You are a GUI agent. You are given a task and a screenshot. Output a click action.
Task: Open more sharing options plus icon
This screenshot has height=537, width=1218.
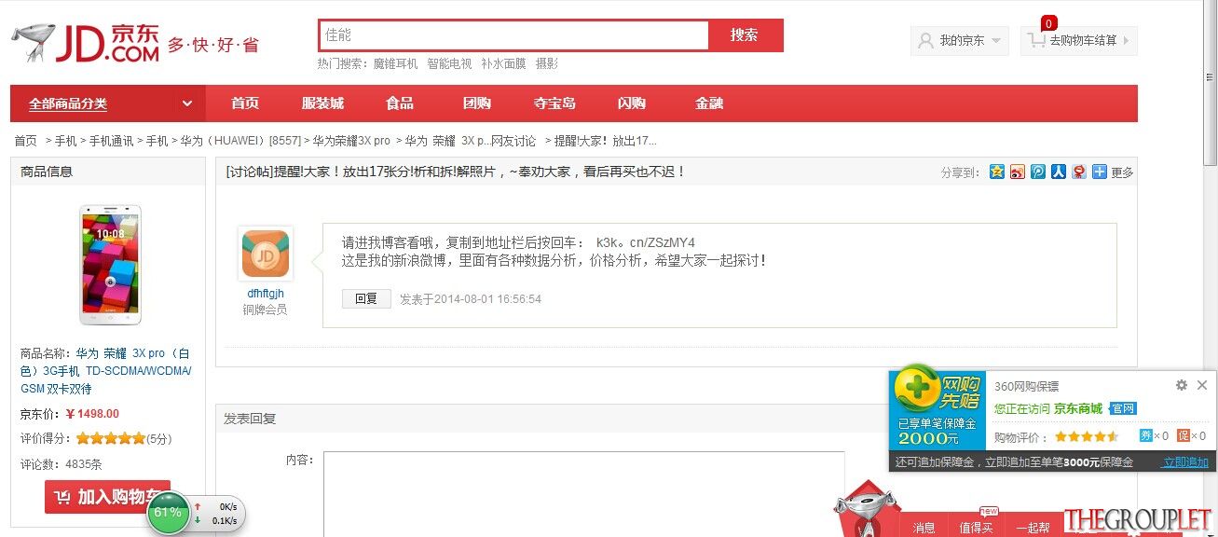(1100, 172)
